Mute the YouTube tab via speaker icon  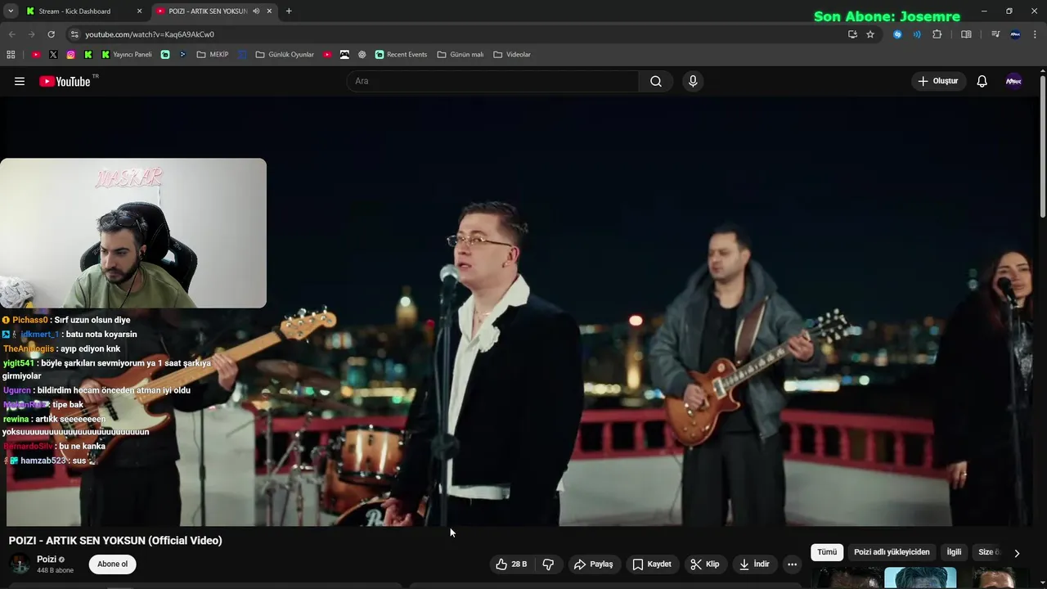click(256, 11)
